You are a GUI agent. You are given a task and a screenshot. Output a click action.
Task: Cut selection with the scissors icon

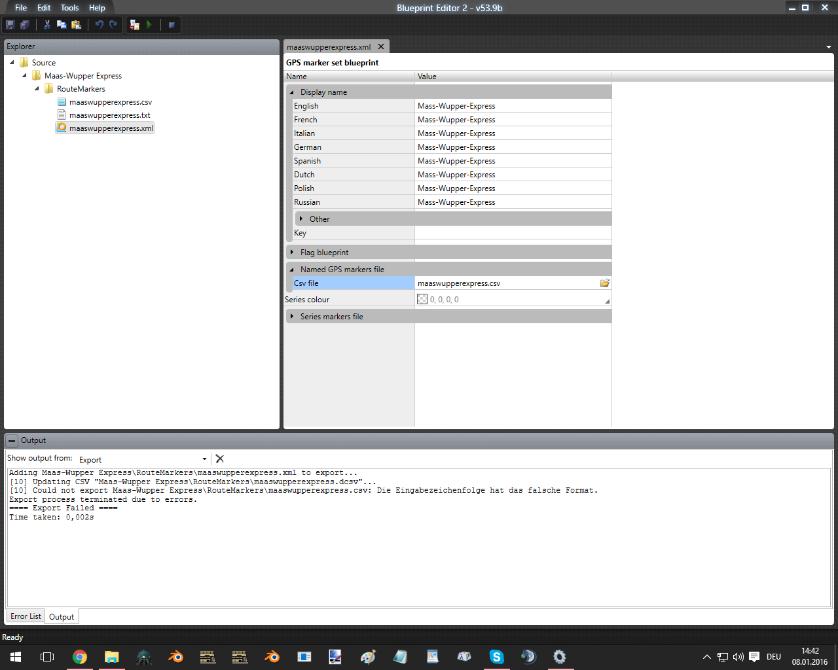click(x=47, y=25)
